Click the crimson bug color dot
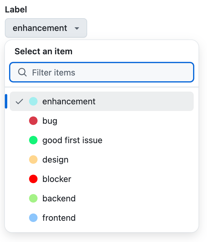 (x=33, y=121)
